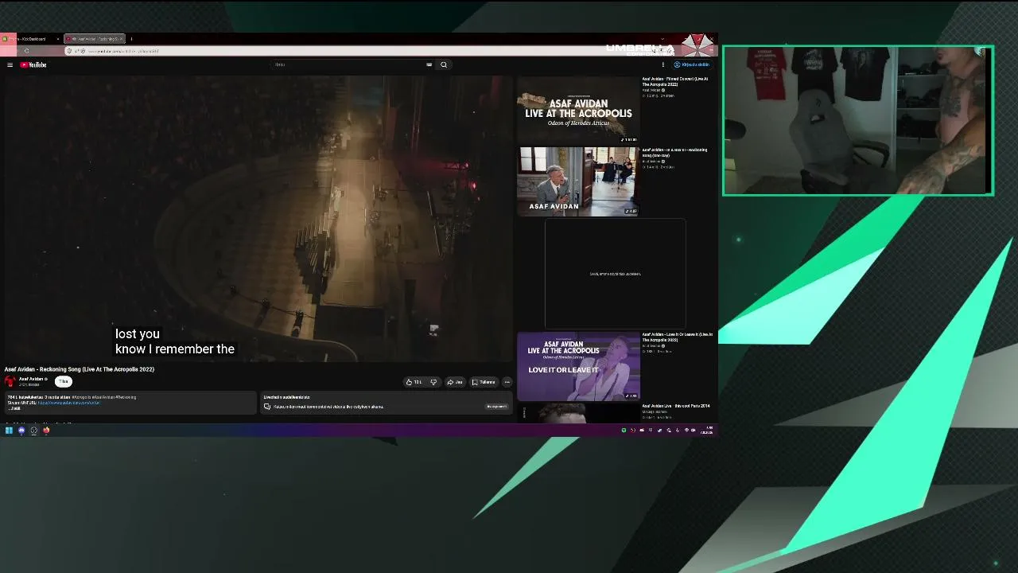Dislike the video with thumbs down
Image resolution: width=1018 pixels, height=573 pixels.
pyautogui.click(x=433, y=382)
